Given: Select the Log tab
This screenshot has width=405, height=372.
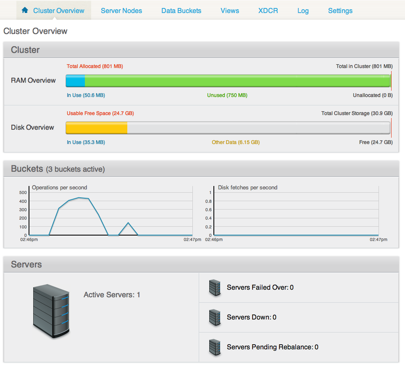Looking at the screenshot, I should (303, 10).
